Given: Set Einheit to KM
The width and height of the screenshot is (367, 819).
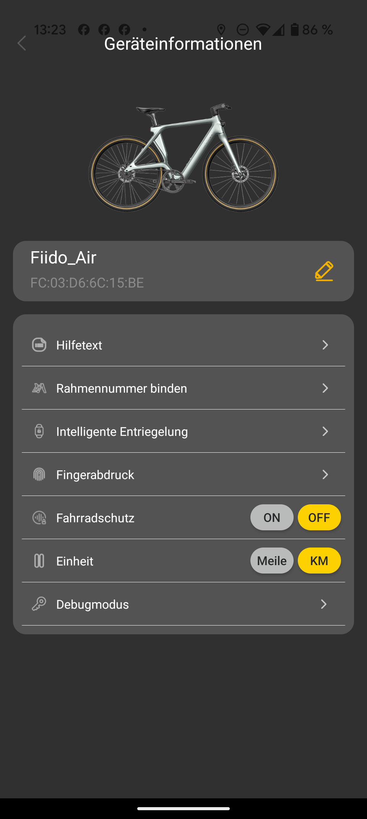Looking at the screenshot, I should (319, 561).
